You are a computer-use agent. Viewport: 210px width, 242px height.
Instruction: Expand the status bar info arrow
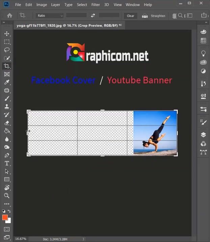[83, 239]
